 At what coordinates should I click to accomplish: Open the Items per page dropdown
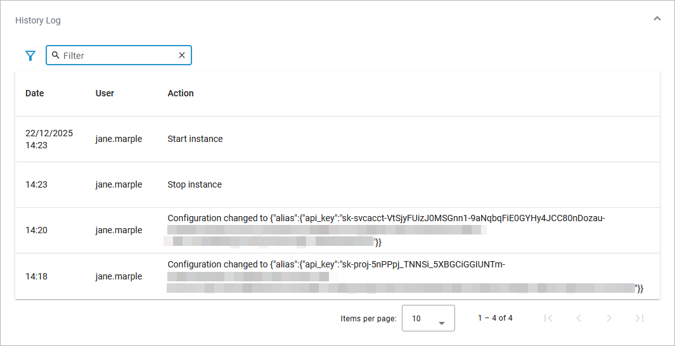click(x=428, y=319)
